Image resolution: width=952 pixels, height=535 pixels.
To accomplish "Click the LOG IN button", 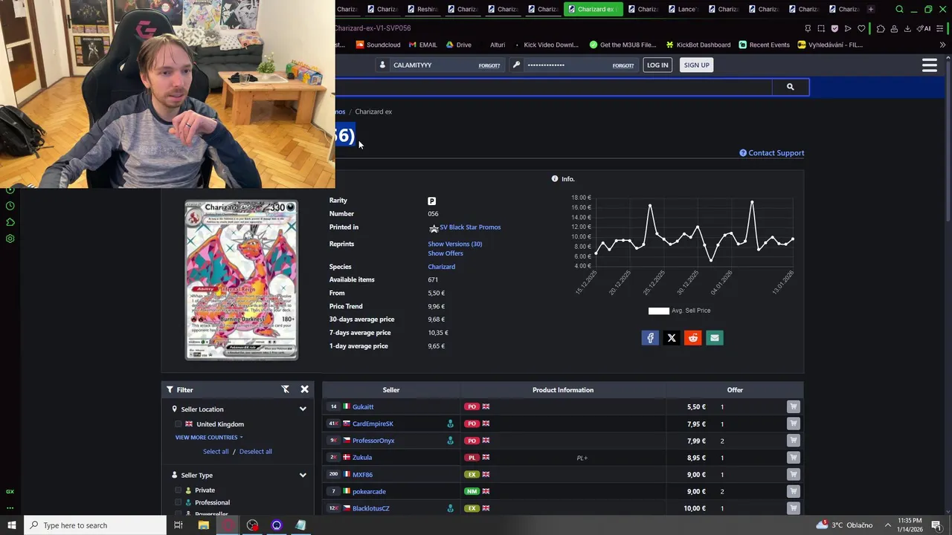I will tap(657, 65).
